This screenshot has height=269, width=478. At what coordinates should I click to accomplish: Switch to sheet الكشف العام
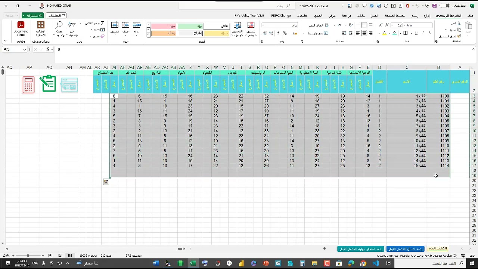click(x=437, y=249)
